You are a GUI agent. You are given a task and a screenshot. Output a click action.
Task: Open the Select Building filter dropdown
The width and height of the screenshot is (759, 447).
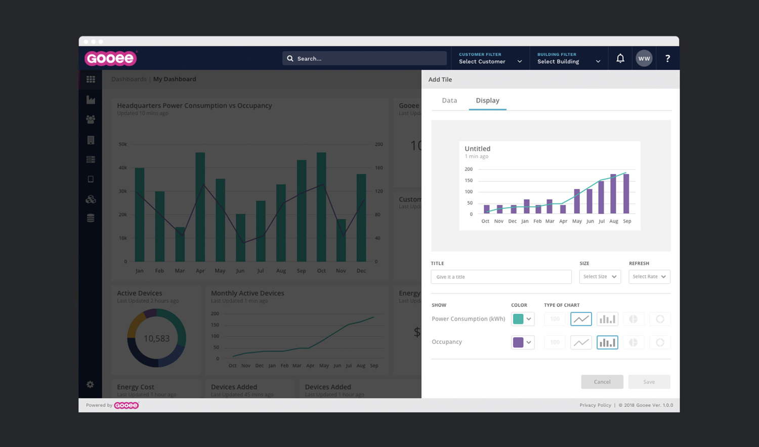pyautogui.click(x=569, y=58)
